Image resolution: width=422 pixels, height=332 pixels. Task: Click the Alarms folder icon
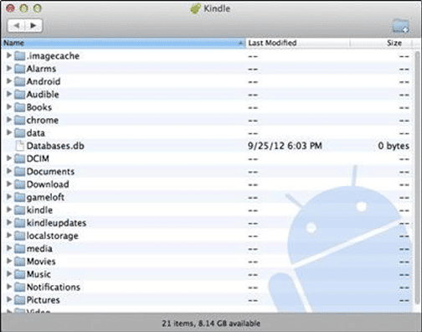click(x=20, y=69)
